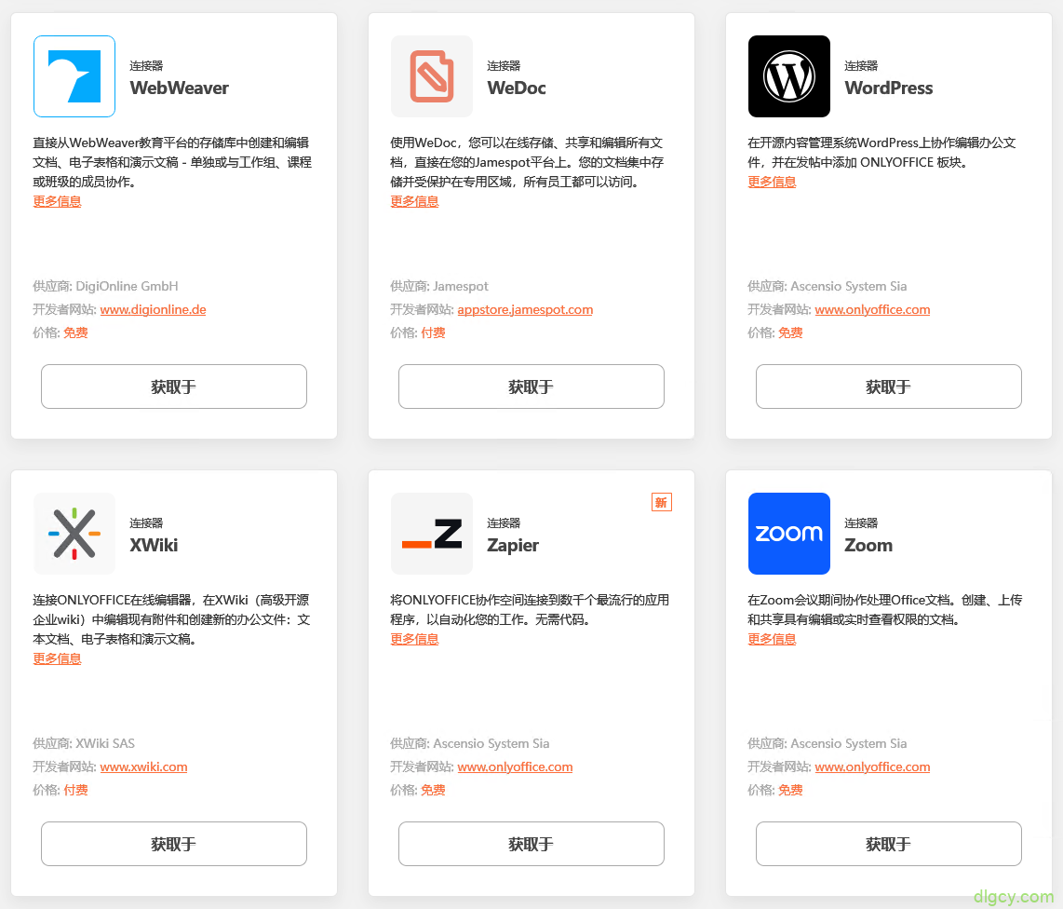This screenshot has width=1063, height=909.
Task: Click the WebWeaver bird logo icon
Action: (74, 76)
